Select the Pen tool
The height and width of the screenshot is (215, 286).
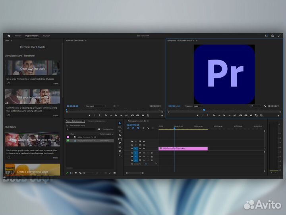coord(120,143)
